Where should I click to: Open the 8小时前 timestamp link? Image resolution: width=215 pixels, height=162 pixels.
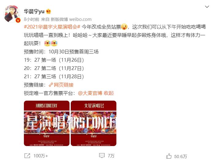[32, 19]
